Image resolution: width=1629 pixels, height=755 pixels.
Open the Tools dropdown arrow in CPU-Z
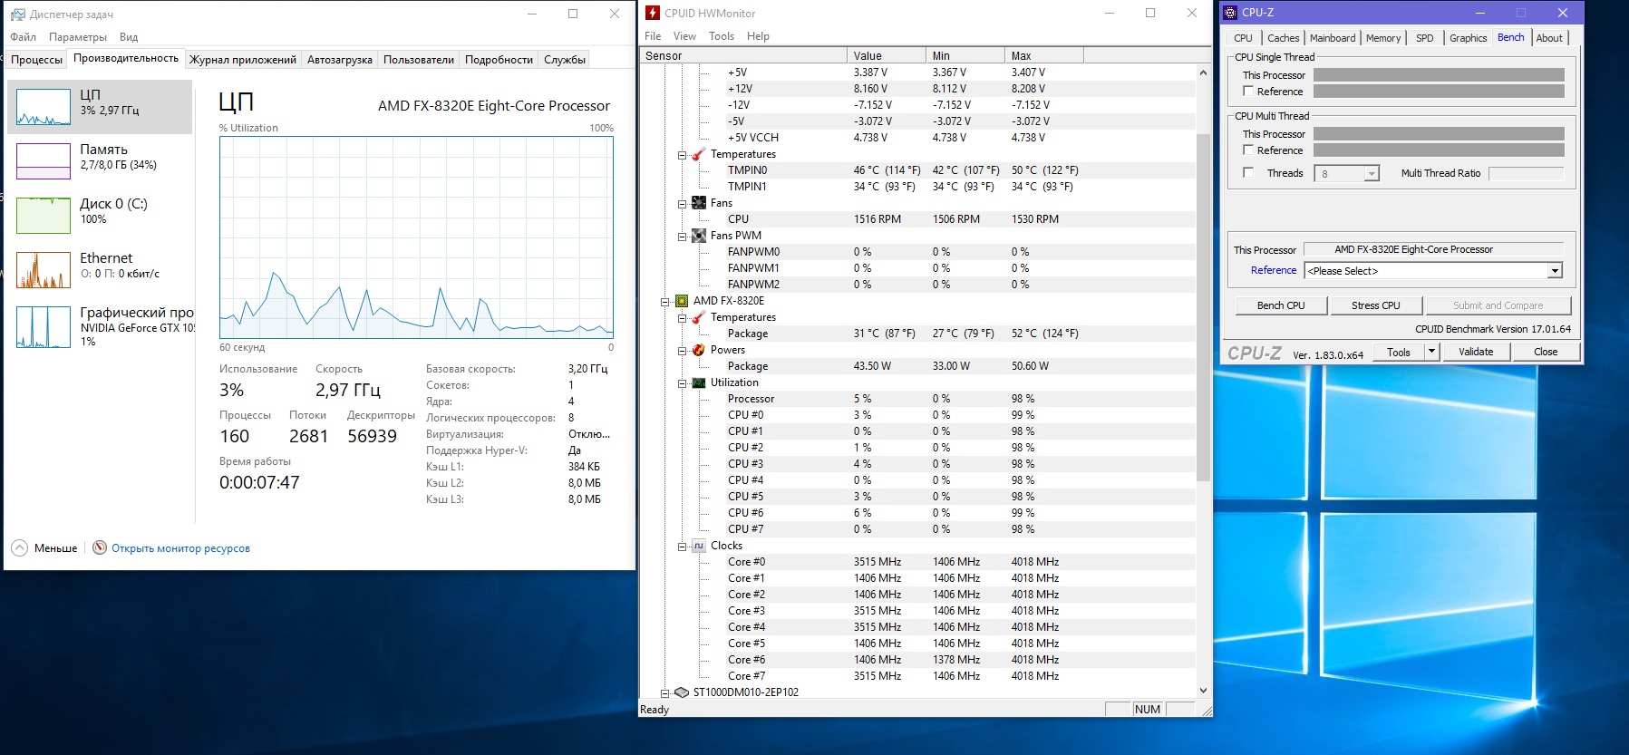click(1431, 352)
